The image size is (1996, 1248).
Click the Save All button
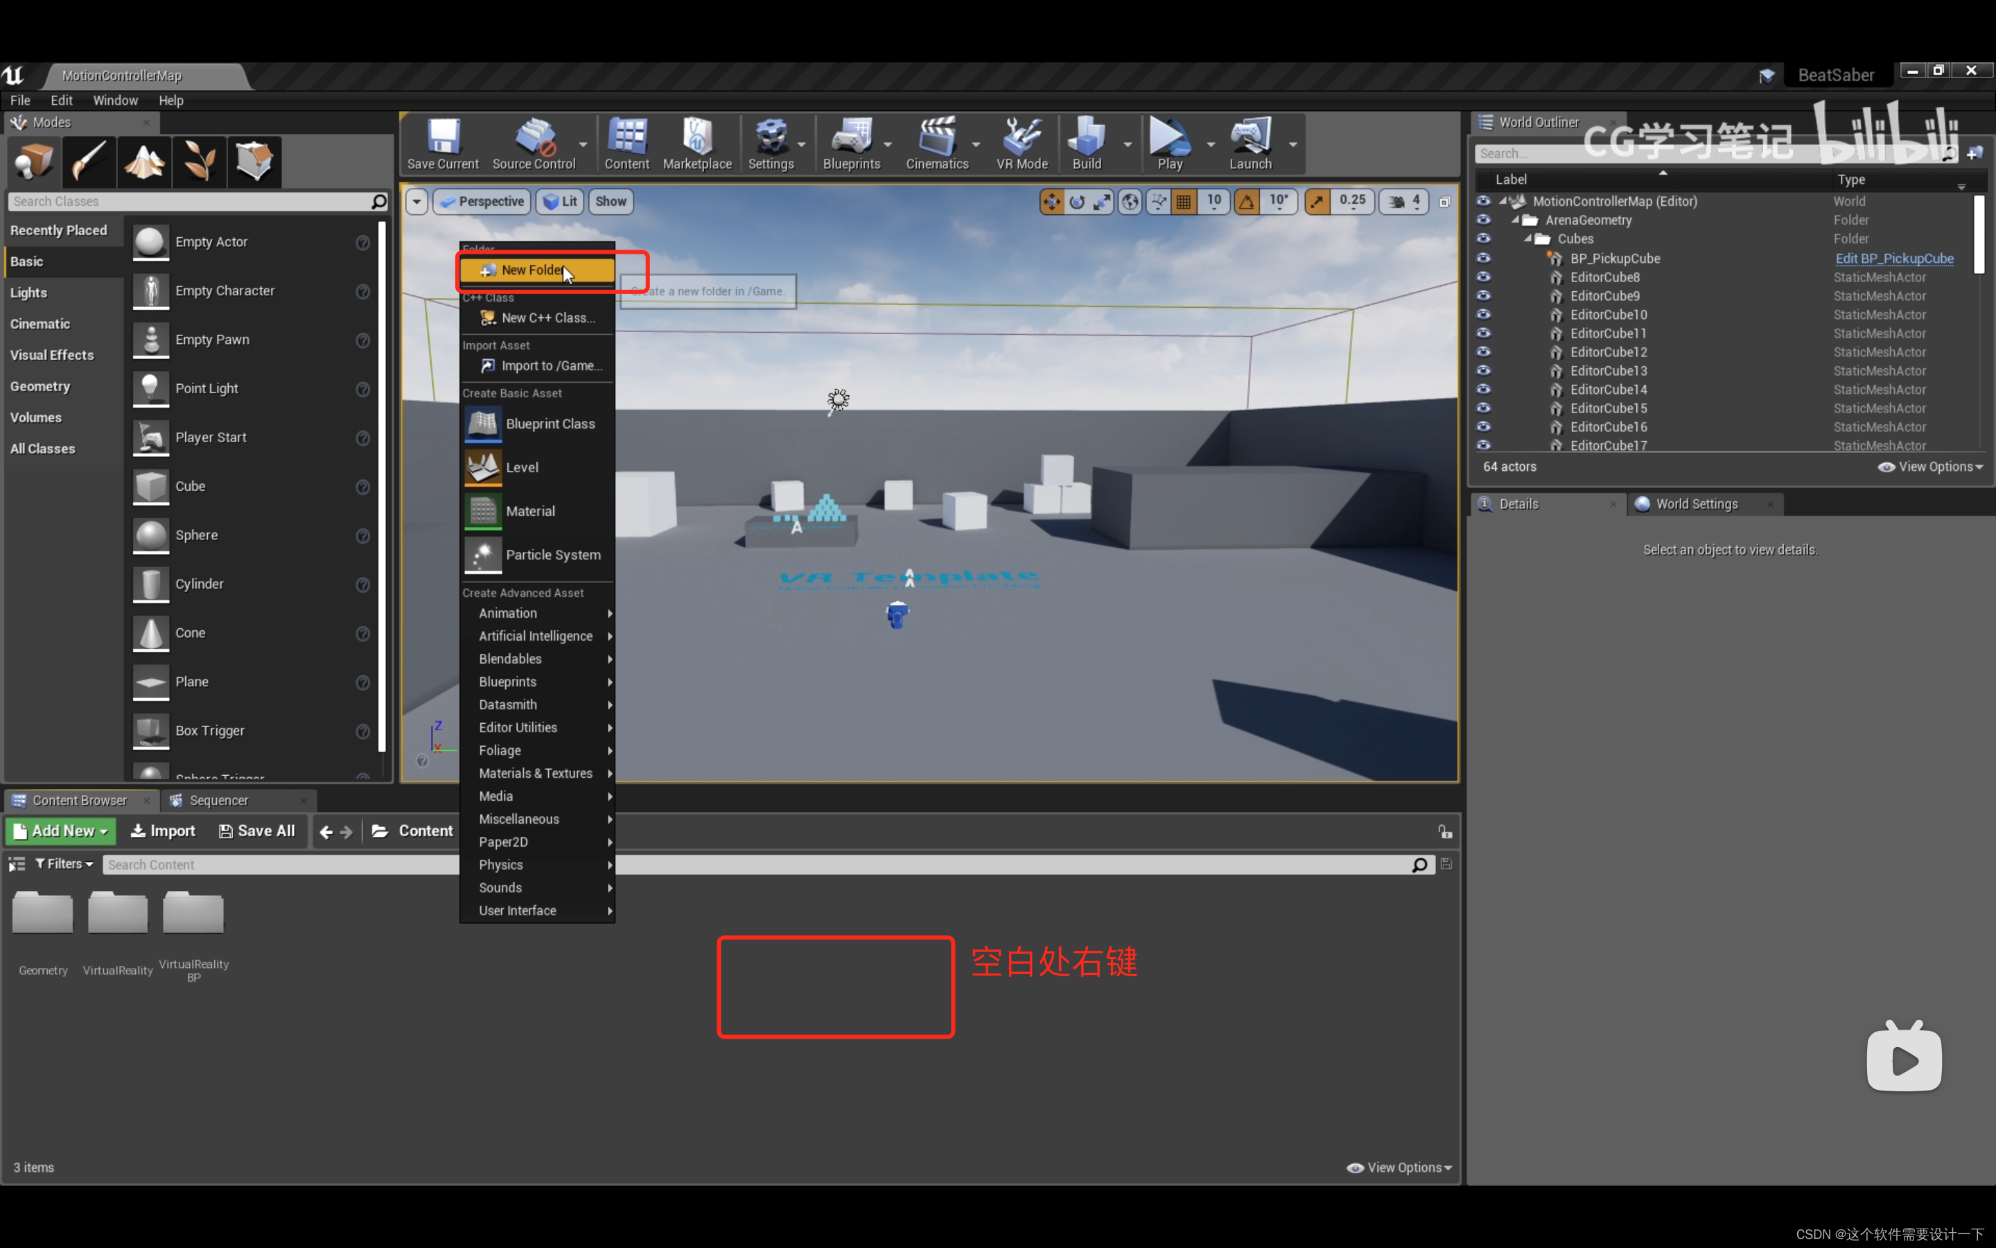click(x=256, y=831)
